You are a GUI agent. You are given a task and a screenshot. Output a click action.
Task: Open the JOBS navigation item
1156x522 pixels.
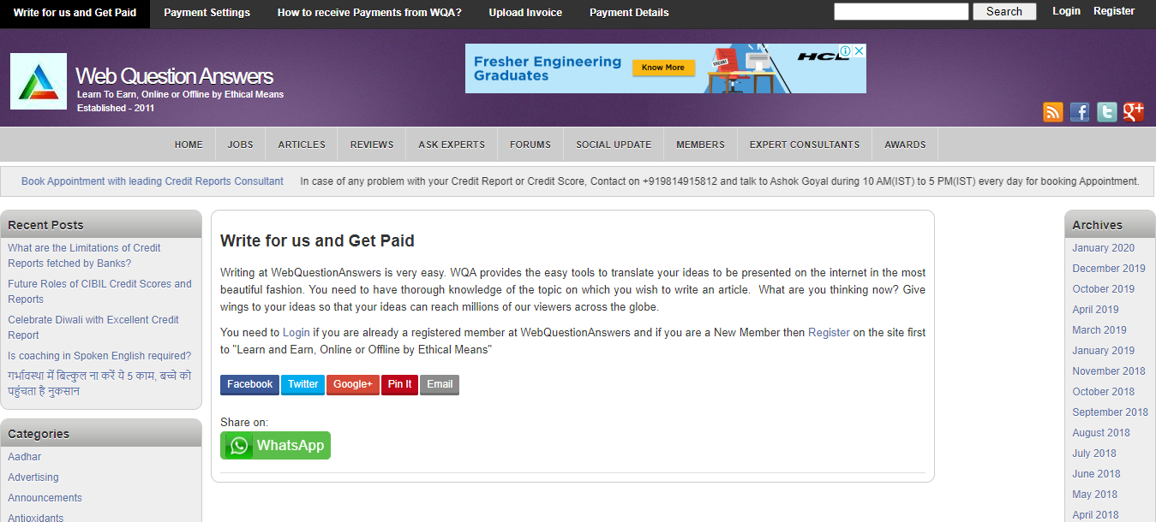coord(240,145)
